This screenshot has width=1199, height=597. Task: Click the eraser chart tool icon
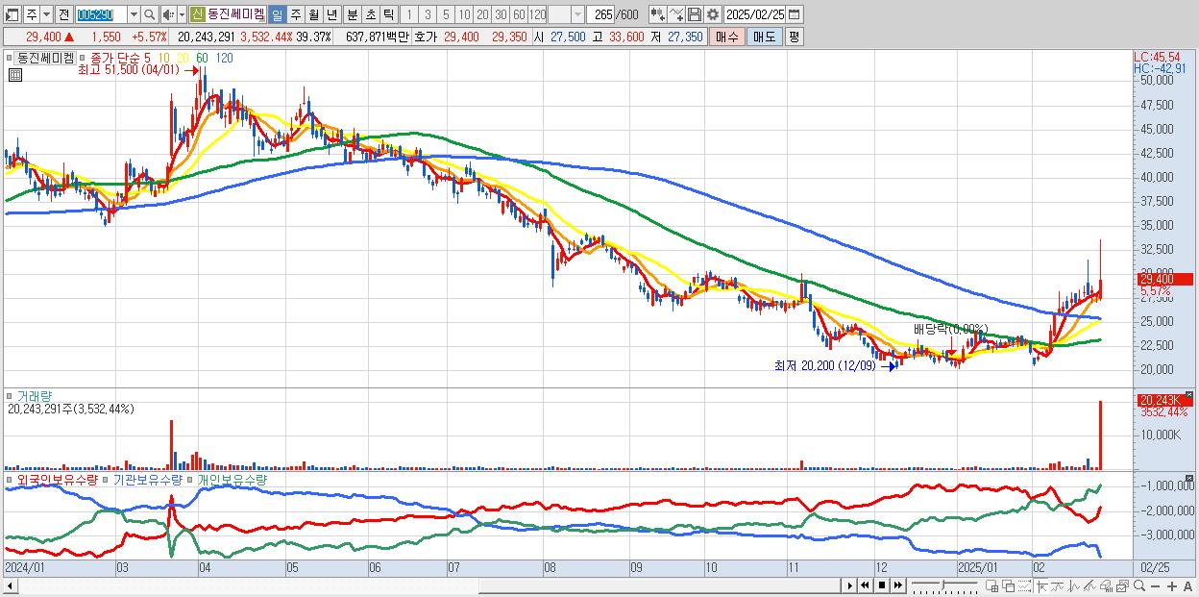[x=1106, y=585]
